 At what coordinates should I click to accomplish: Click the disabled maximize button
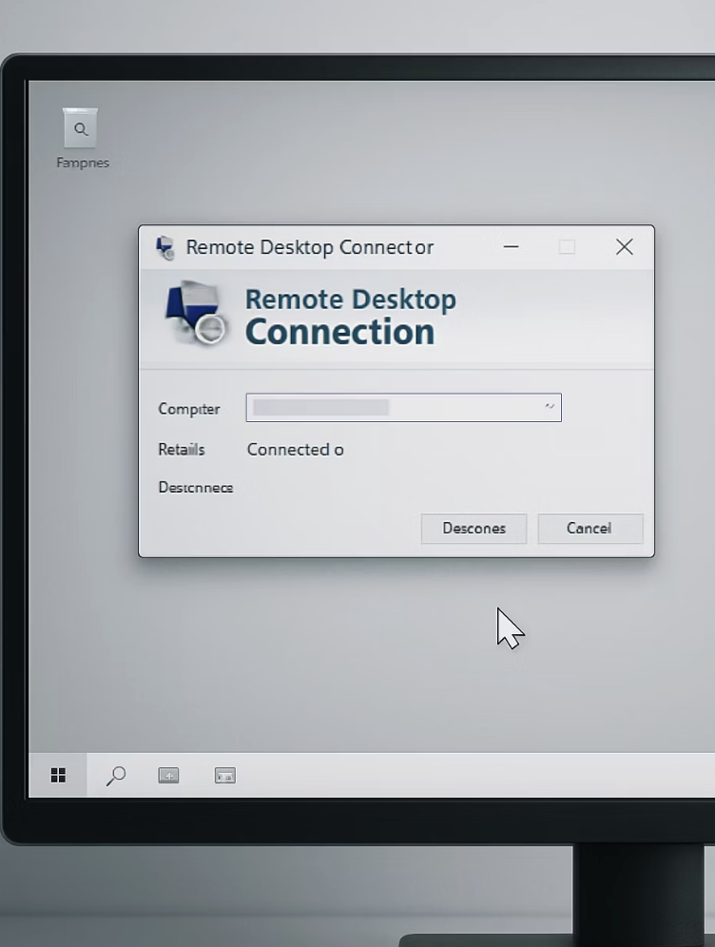pos(567,246)
